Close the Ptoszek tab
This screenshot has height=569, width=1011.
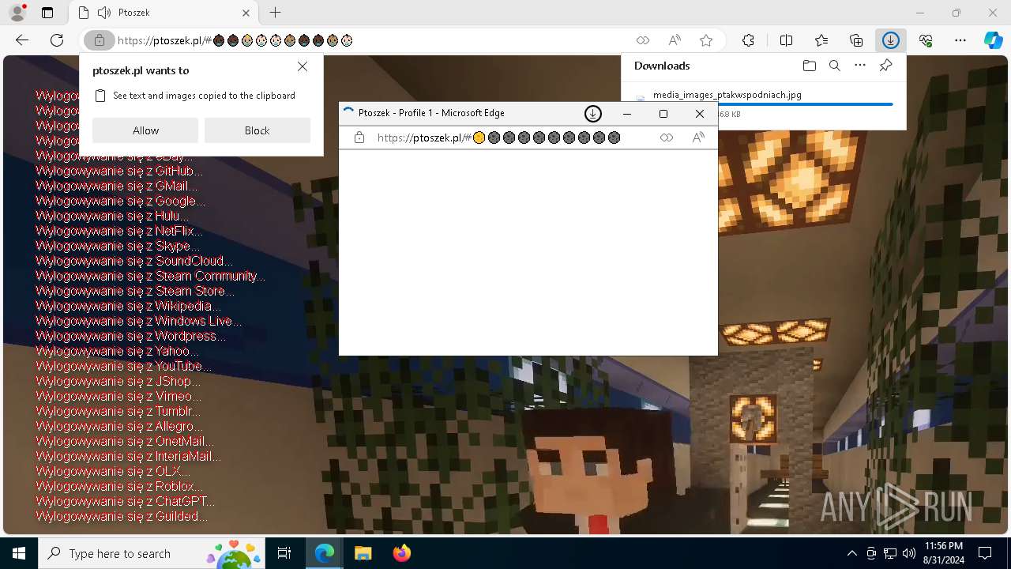(x=246, y=13)
